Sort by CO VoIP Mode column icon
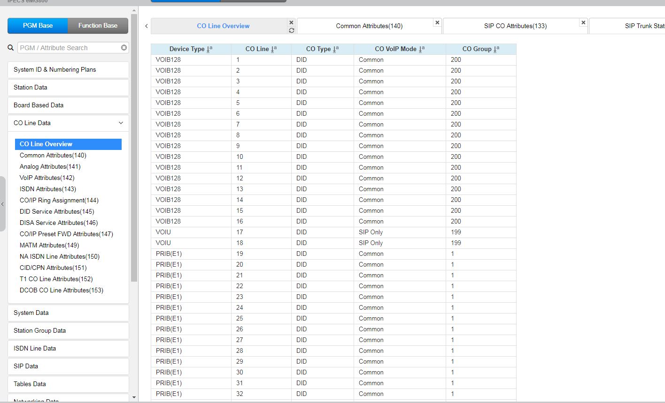Image resolution: width=665 pixels, height=403 pixels. [422, 49]
